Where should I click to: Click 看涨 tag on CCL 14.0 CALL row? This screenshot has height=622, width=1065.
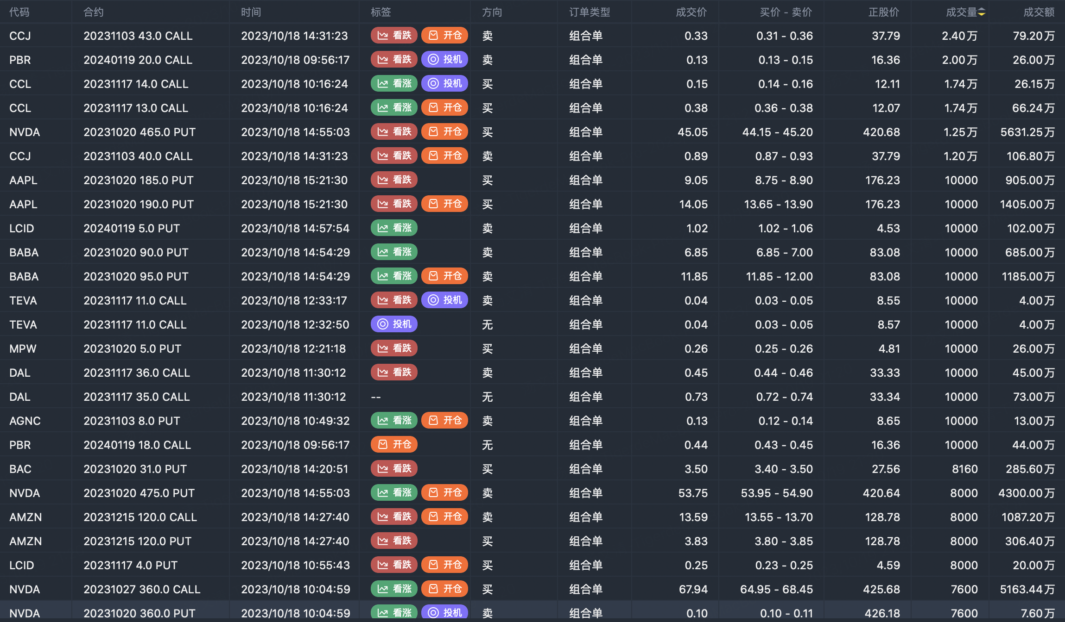[394, 84]
